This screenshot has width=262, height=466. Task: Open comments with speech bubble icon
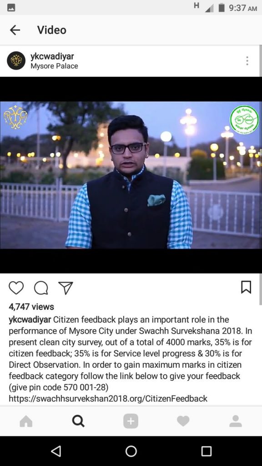pos(41,288)
